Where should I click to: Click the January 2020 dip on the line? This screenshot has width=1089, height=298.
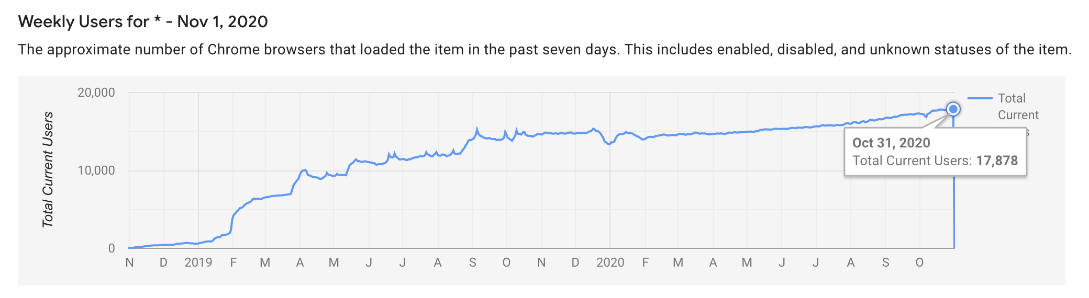[x=608, y=143]
